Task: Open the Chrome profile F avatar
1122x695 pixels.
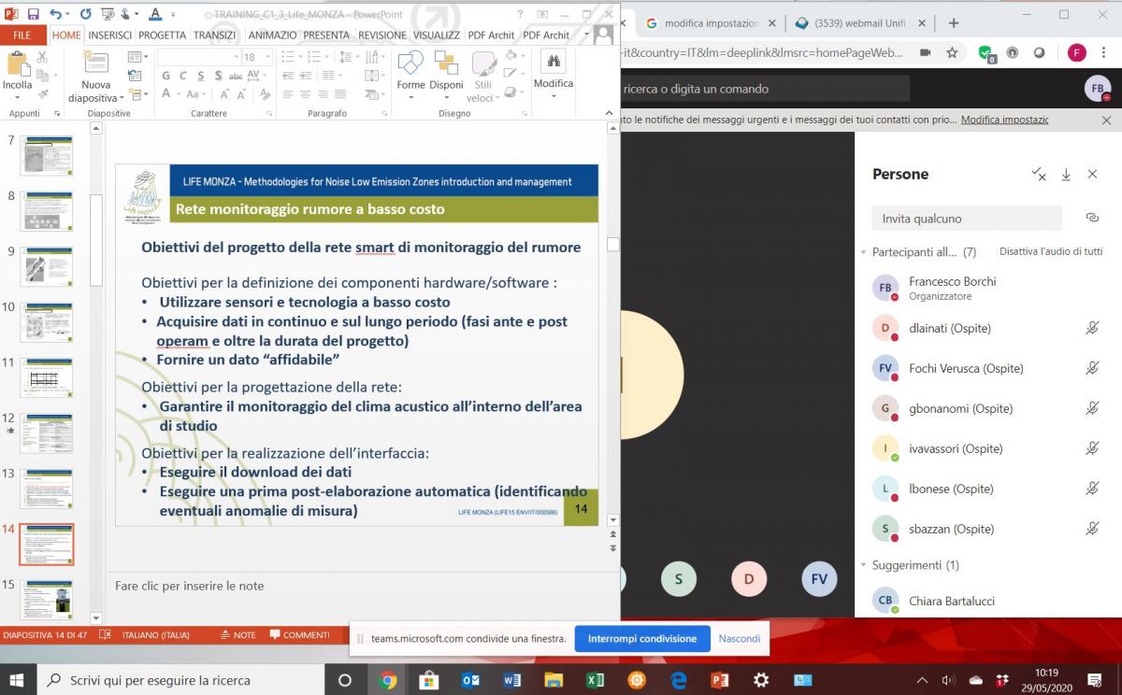Action: point(1077,52)
